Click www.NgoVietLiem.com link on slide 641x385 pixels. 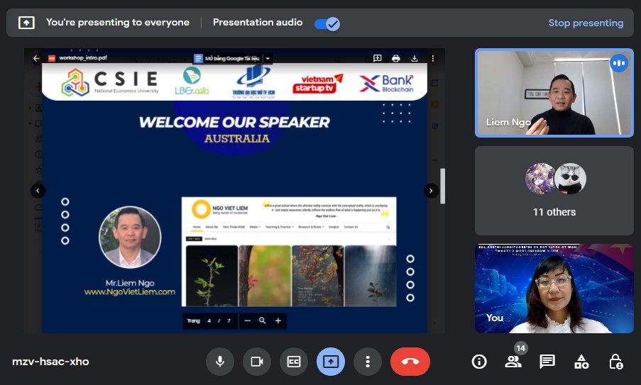click(x=130, y=292)
